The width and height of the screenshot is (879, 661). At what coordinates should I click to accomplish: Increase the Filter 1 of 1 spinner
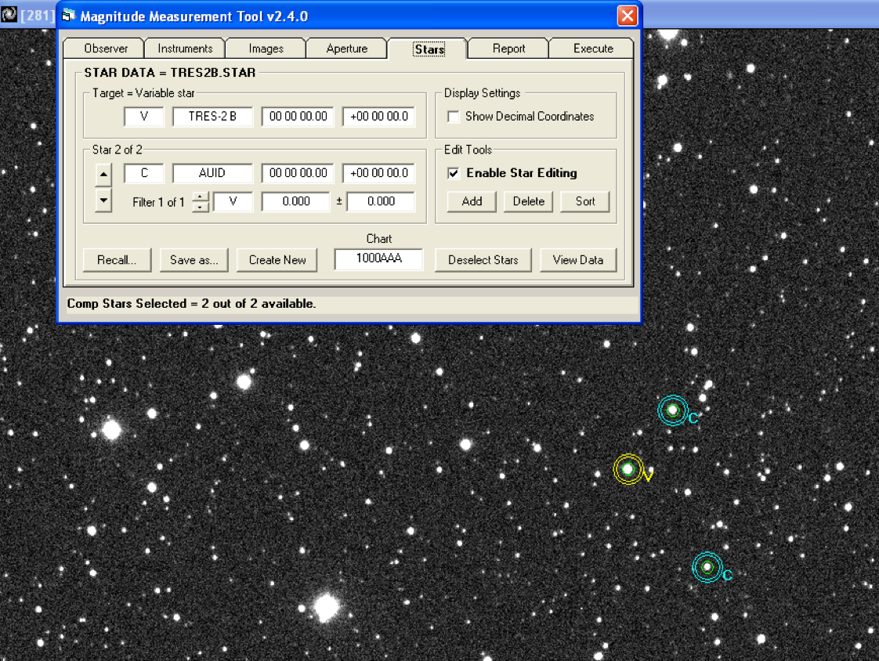pyautogui.click(x=200, y=197)
